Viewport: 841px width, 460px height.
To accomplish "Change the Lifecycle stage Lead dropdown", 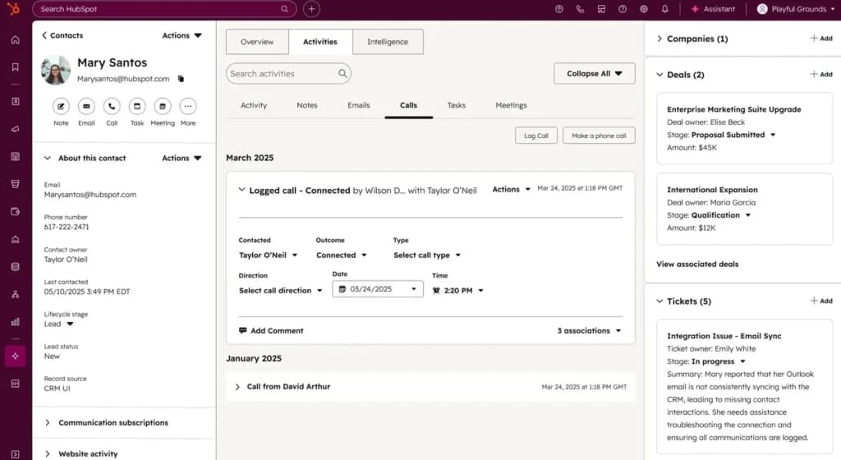I will coord(59,324).
